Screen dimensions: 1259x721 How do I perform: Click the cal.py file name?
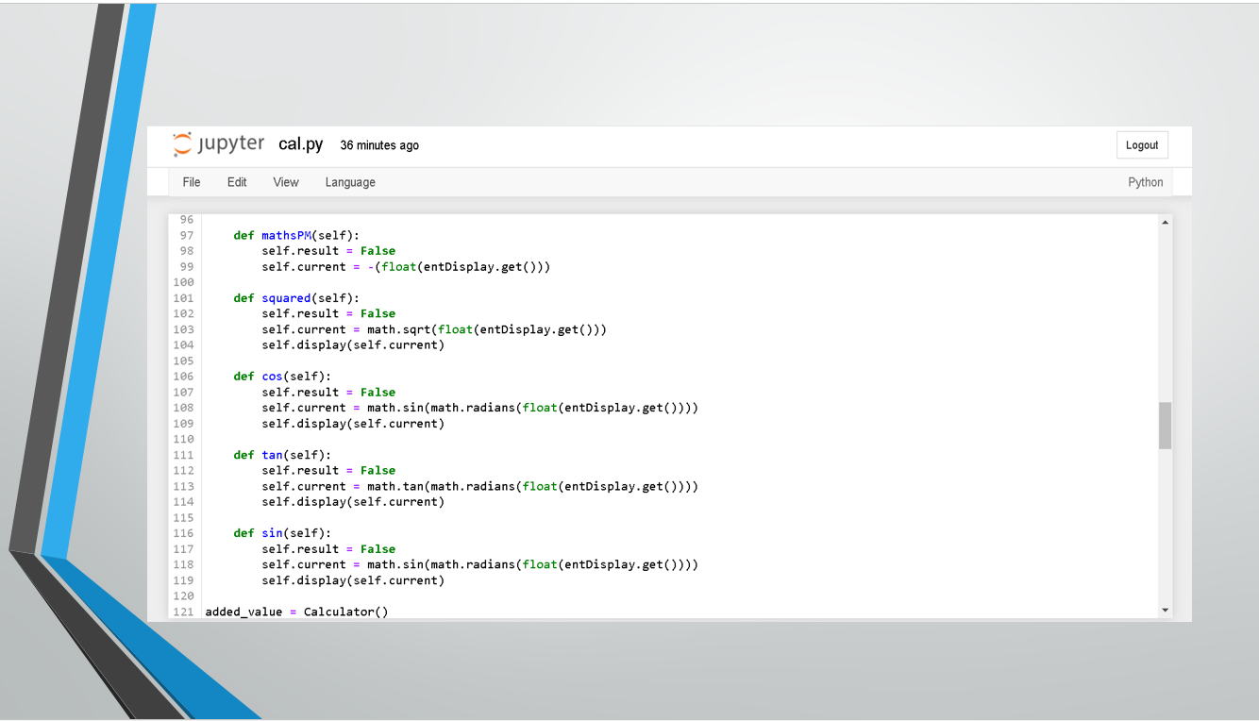tap(301, 144)
